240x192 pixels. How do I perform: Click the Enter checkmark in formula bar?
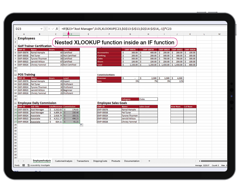click(x=53, y=29)
